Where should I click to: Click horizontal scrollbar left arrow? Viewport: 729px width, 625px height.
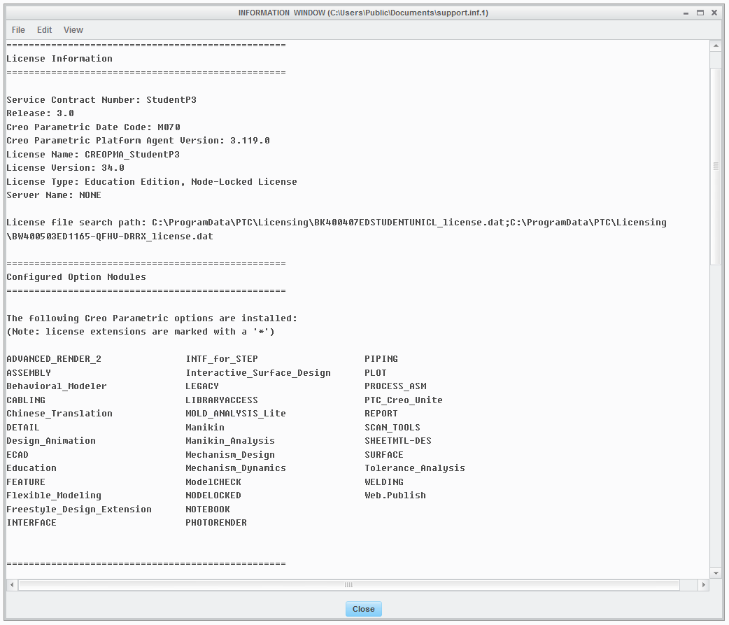click(12, 585)
